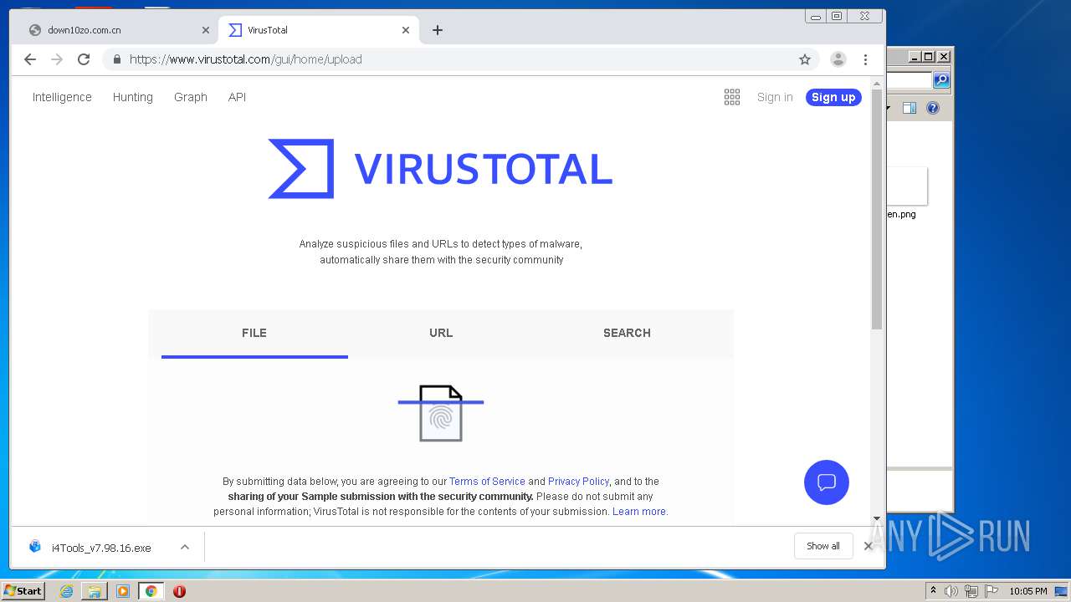Expand options for the i4Tools download
This screenshot has width=1071, height=602.
(185, 548)
